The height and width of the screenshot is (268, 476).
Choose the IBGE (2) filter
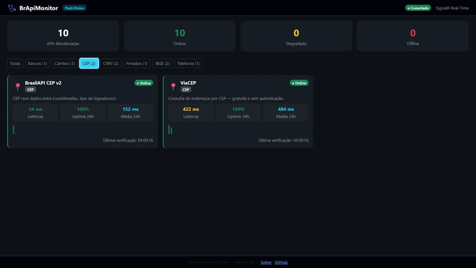tap(162, 64)
